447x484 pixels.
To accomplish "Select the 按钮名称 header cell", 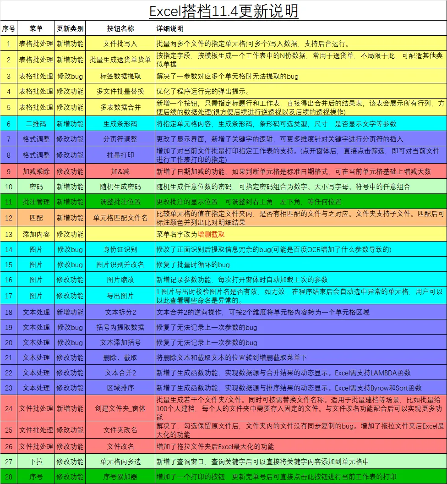I will [x=120, y=28].
